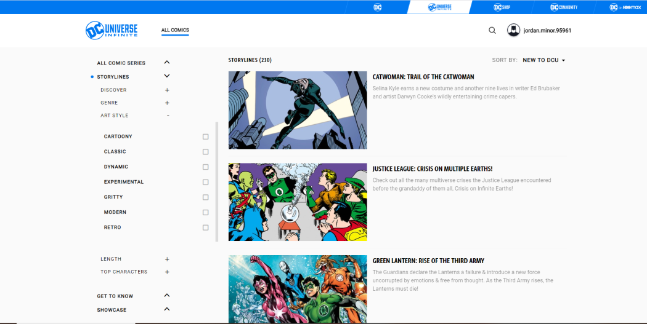The height and width of the screenshot is (324, 647).
Task: Select the Storylines sidebar label
Action: [x=113, y=77]
